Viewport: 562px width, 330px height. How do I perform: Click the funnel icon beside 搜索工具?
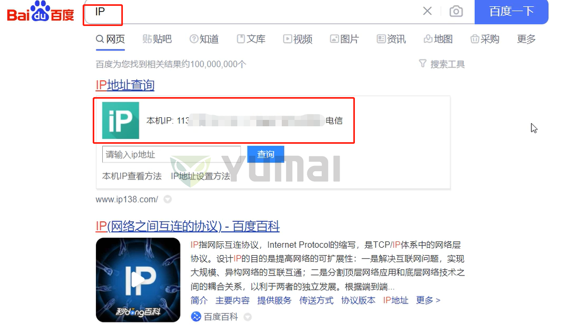tap(422, 63)
